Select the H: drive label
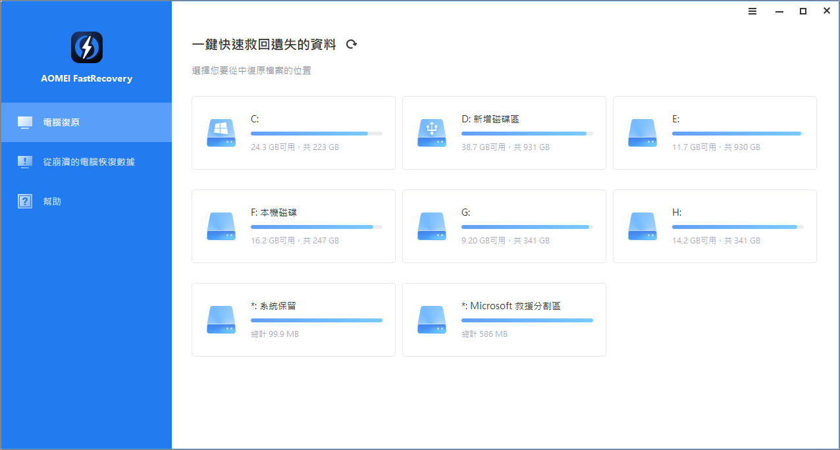 (x=677, y=213)
